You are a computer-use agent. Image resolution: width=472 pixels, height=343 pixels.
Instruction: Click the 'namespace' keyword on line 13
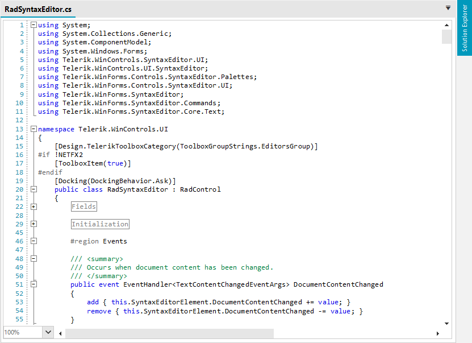(56, 129)
